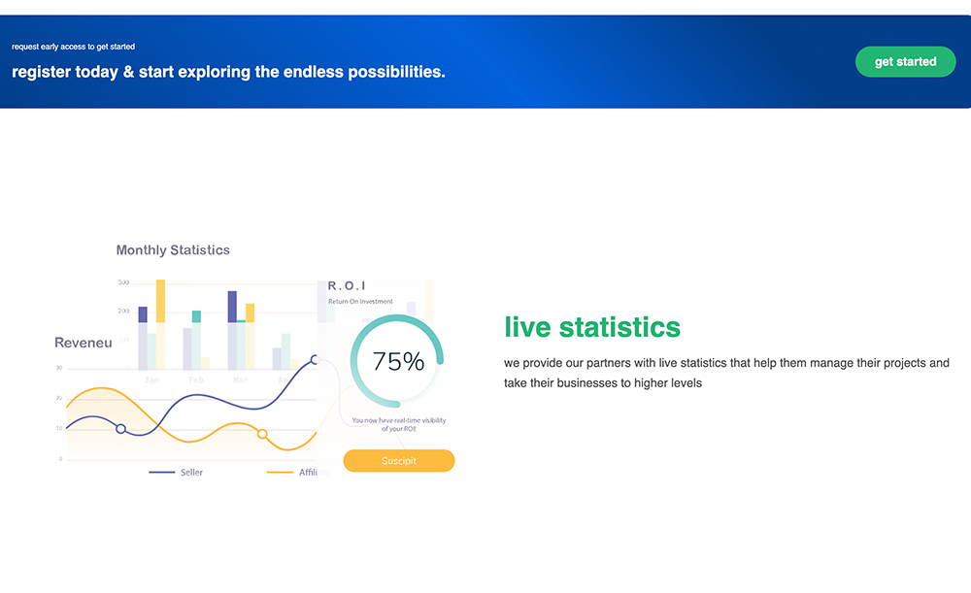Click the tall yellow January bar
This screenshot has width=971, height=593.
pyautogui.click(x=160, y=301)
